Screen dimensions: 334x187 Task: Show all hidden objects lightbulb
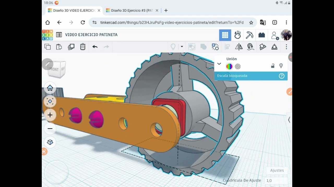coord(173,47)
